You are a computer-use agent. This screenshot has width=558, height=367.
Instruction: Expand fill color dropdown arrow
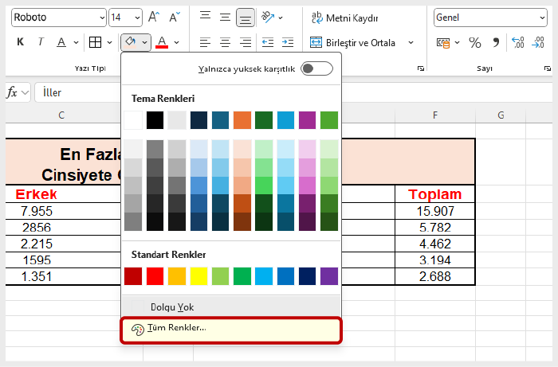145,43
